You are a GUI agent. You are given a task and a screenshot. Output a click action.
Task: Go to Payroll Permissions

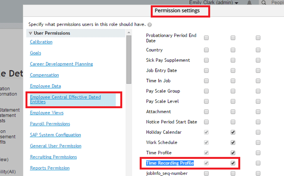click(x=50, y=124)
